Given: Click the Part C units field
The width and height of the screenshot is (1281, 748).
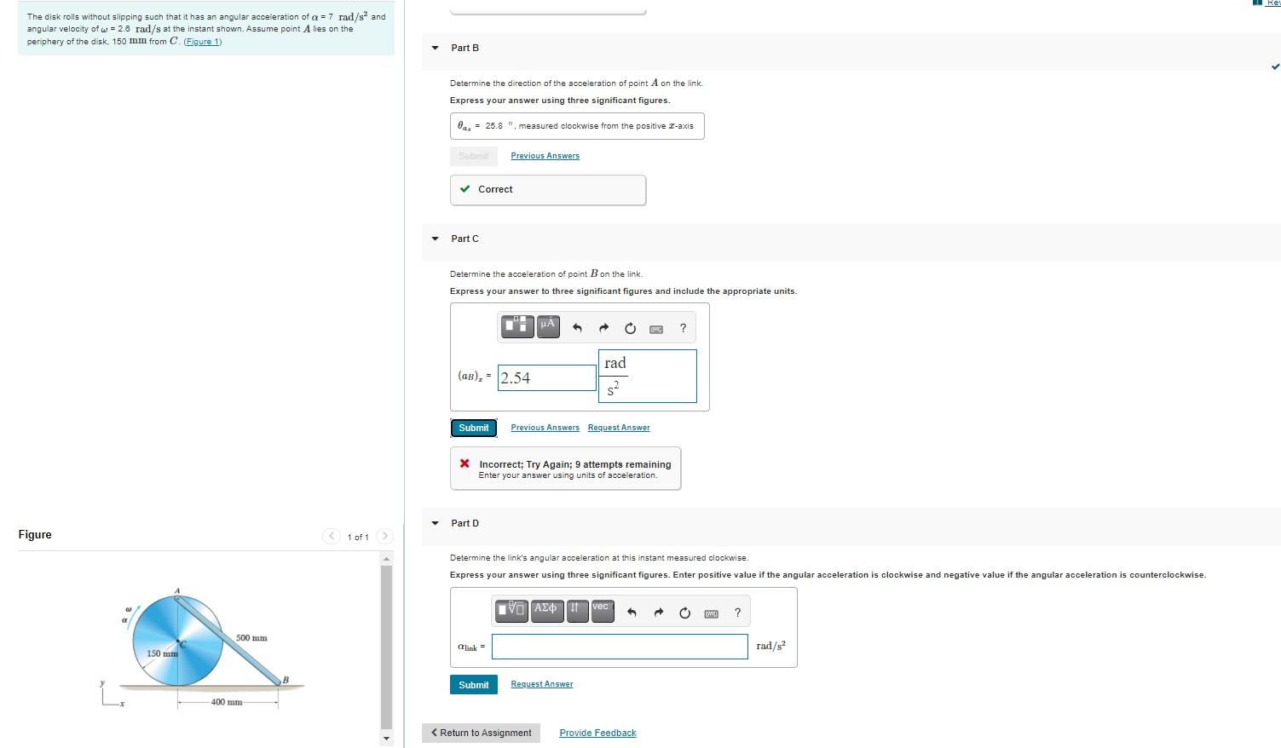Looking at the screenshot, I should (x=647, y=376).
